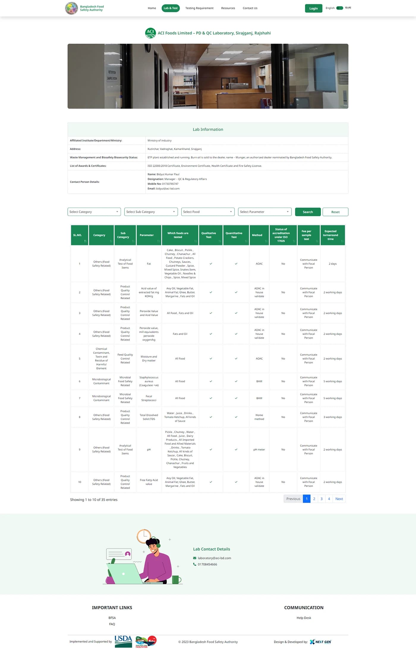416x649 pixels.
Task: Sort table by Qualitative Test column
Action: pyautogui.click(x=220, y=241)
